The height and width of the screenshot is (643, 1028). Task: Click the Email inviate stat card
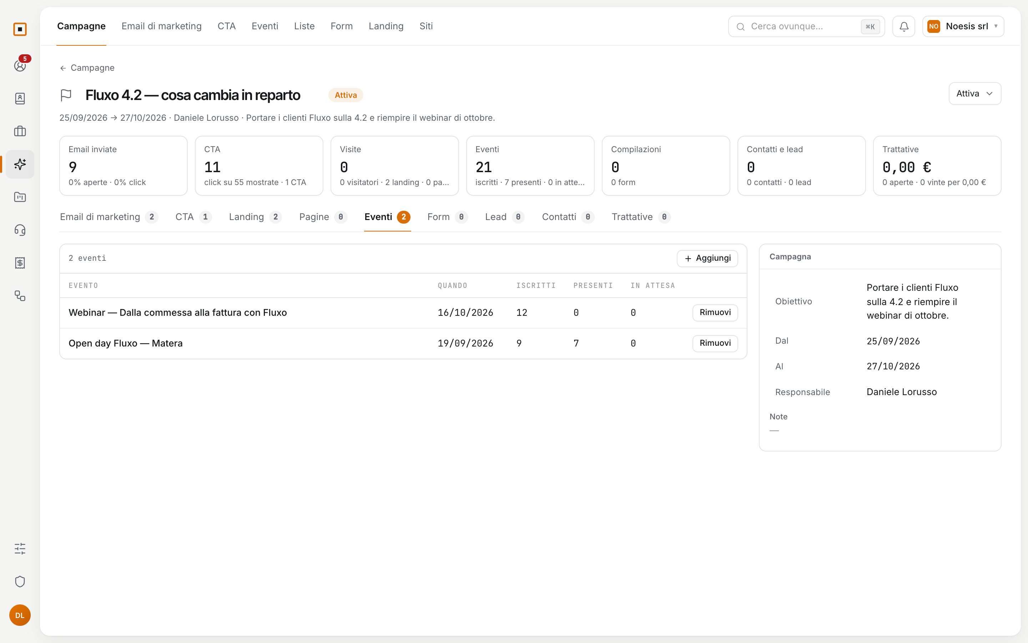click(x=123, y=166)
